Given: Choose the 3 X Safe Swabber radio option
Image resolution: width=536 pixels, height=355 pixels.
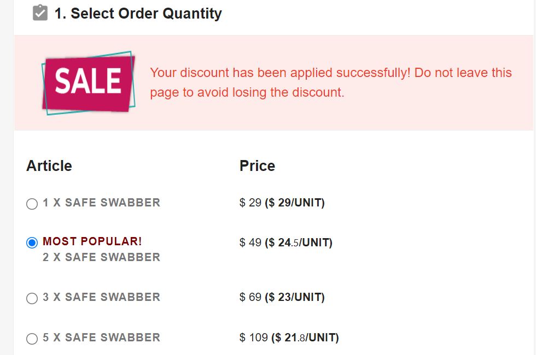Looking at the screenshot, I should [32, 298].
